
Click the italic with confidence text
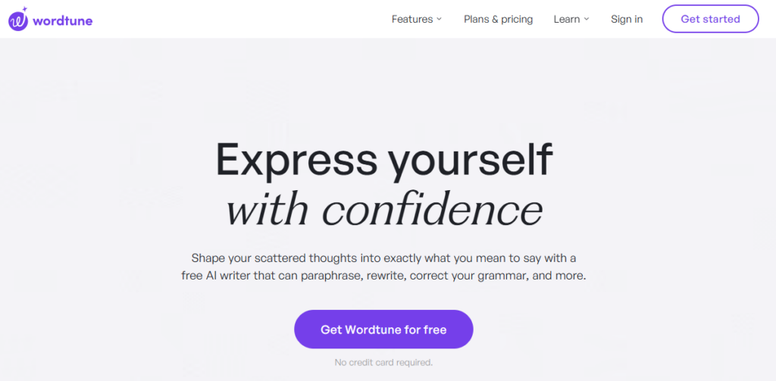click(384, 211)
